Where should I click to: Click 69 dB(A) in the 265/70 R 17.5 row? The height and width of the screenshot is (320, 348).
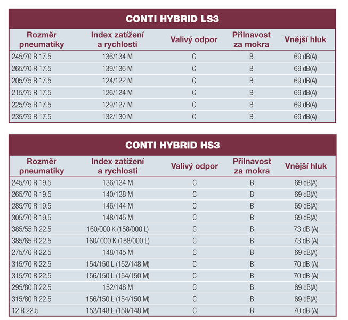(x=305, y=69)
